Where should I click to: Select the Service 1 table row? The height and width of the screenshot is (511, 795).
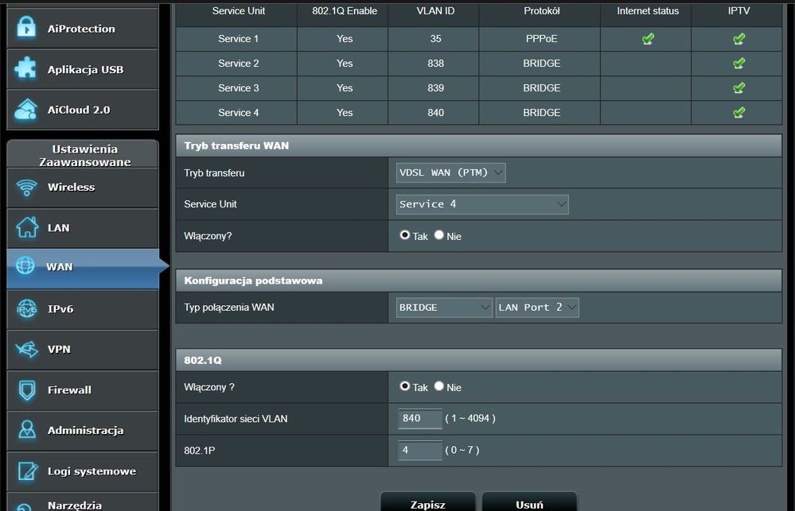[239, 39]
